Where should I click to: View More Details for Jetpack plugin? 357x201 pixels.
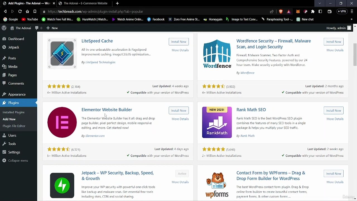click(x=180, y=182)
